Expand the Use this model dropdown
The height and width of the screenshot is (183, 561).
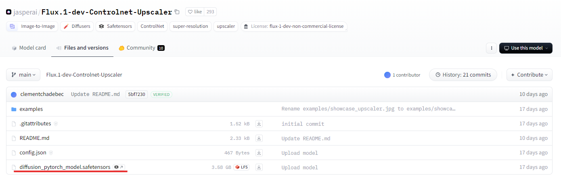point(526,48)
